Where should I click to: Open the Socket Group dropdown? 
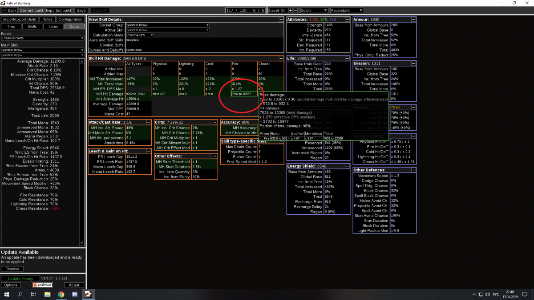[x=168, y=25]
